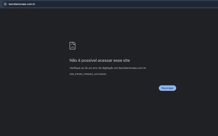Image resolution: width=218 pixels, height=136 pixels.
Task: Click the barcidemoraes.com.br URL in address bar
Action: 22,4
